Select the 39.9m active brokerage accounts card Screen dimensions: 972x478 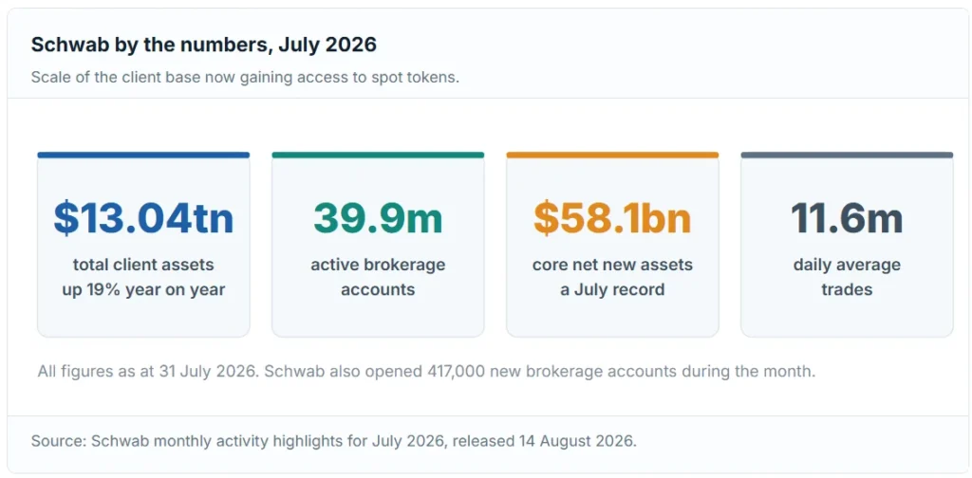click(x=378, y=245)
